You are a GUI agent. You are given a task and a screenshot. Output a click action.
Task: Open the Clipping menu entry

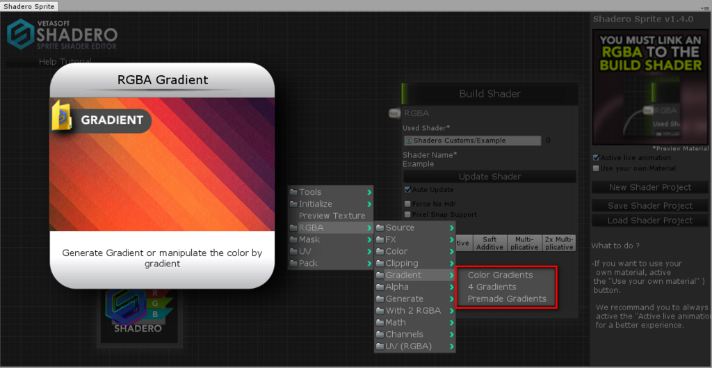415,263
